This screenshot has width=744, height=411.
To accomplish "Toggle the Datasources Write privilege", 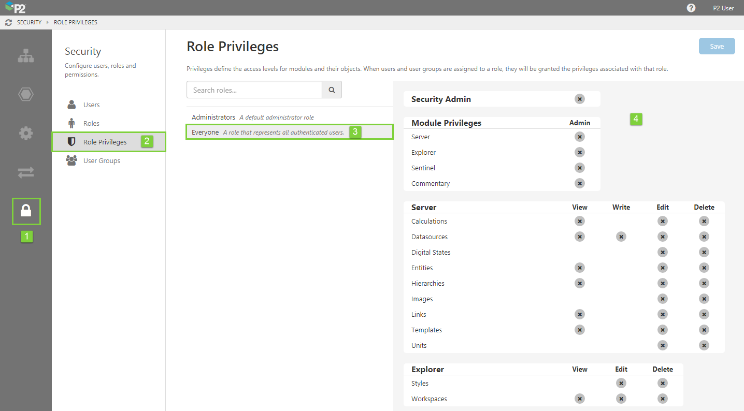I will click(621, 237).
